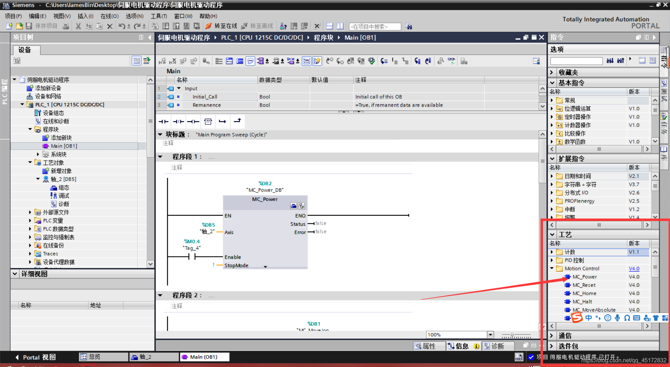Collapse the 工艺对象 tree node
Image resolution: width=670 pixels, height=367 pixels.
[x=30, y=162]
